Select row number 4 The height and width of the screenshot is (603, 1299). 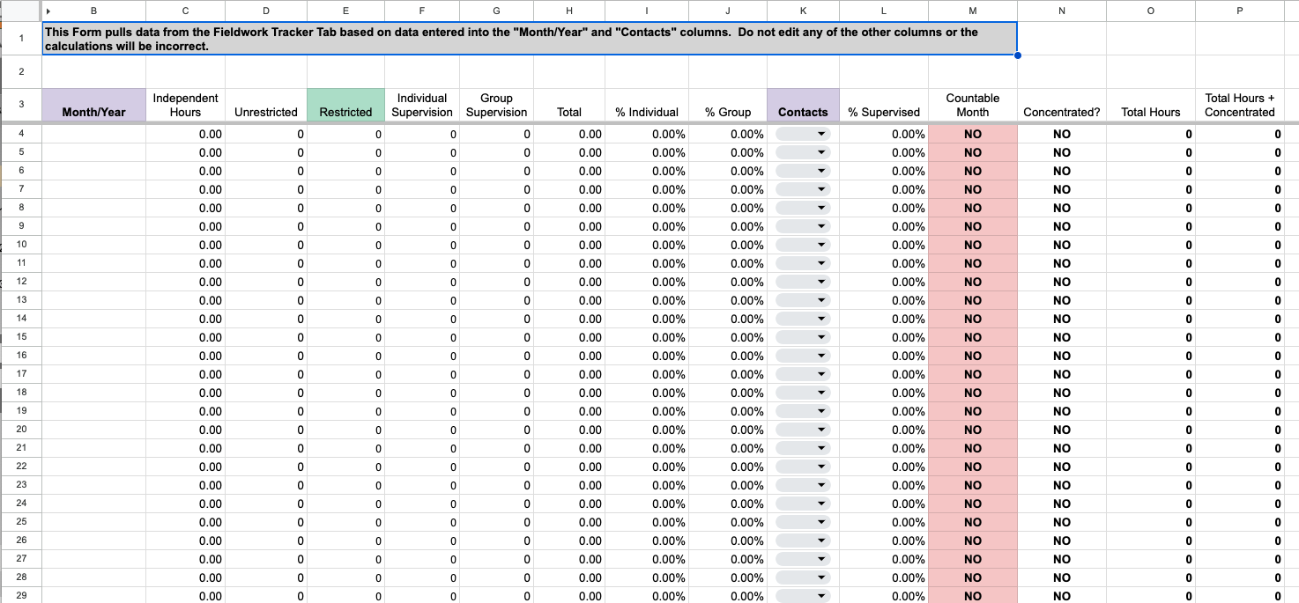[21, 134]
